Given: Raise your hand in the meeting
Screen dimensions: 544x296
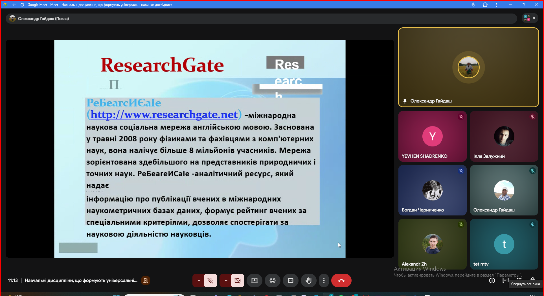Looking at the screenshot, I should tap(309, 281).
